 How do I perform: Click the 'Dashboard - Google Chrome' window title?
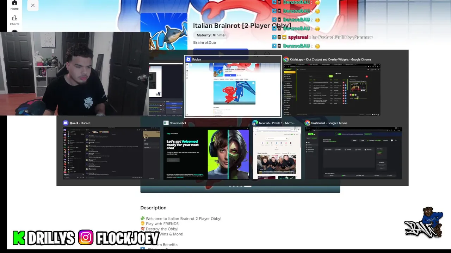[329, 123]
